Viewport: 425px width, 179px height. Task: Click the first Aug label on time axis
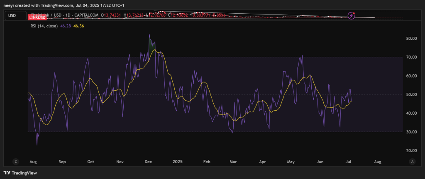33,162
